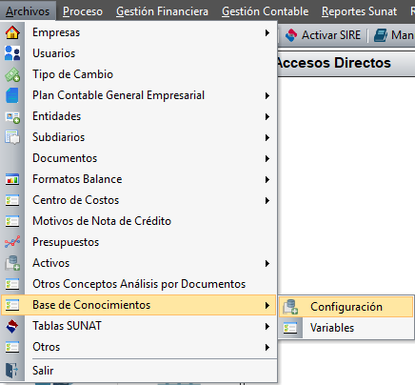The height and width of the screenshot is (385, 415).
Task: Open the Reportes Sunat menu
Action: pyautogui.click(x=359, y=11)
